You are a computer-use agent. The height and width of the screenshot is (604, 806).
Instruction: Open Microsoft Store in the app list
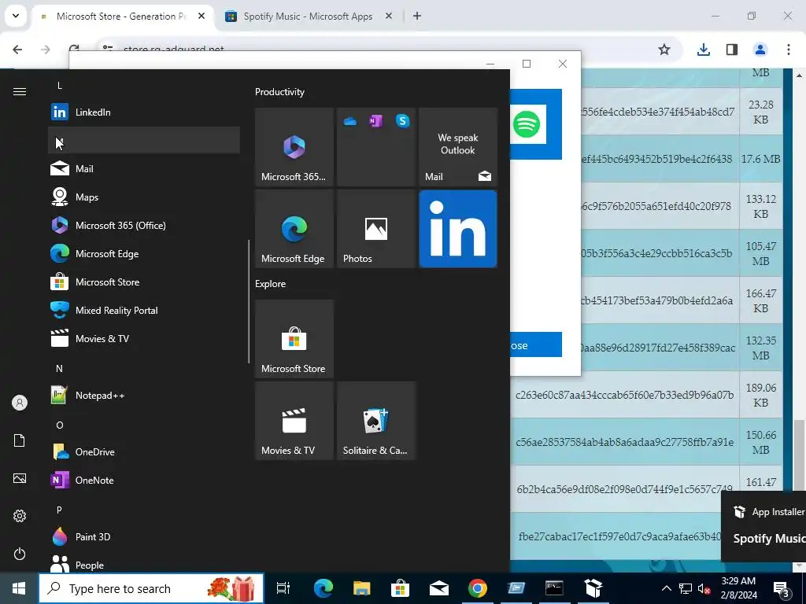(x=144, y=282)
